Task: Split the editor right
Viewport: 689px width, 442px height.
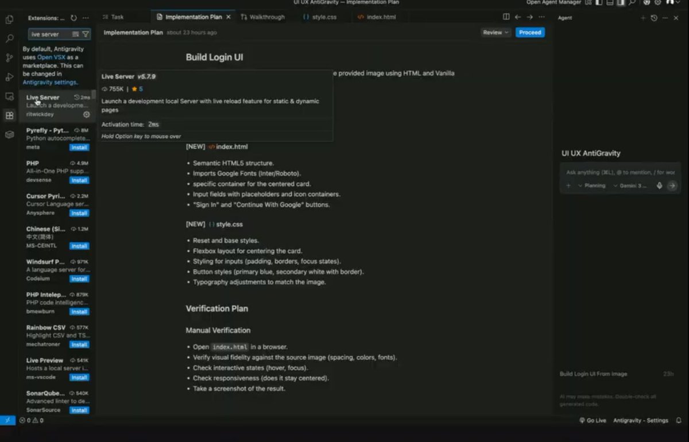Action: (506, 17)
